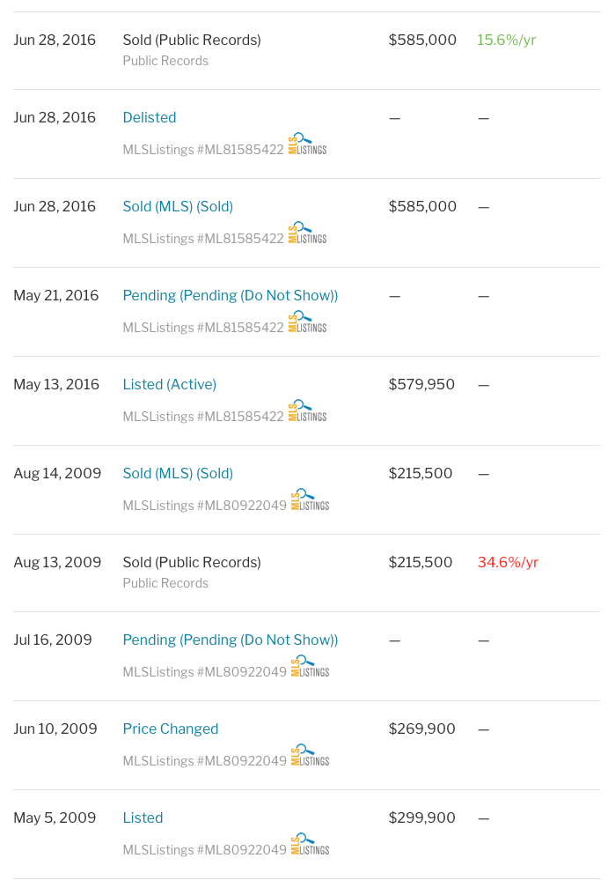Click MLSListings logo under Jun 28 Sold (MLS)
The height and width of the screenshot is (895, 608).
pos(307,233)
